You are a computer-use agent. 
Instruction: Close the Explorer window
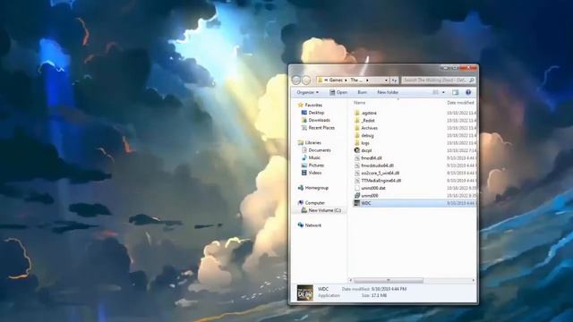point(469,68)
